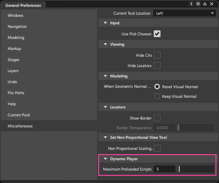219x183 pixels.
Task: Open the Custom Puck preferences
Action: pyautogui.click(x=19, y=115)
